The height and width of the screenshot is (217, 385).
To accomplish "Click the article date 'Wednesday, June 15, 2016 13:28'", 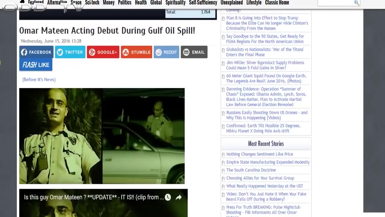I will (51, 41).
